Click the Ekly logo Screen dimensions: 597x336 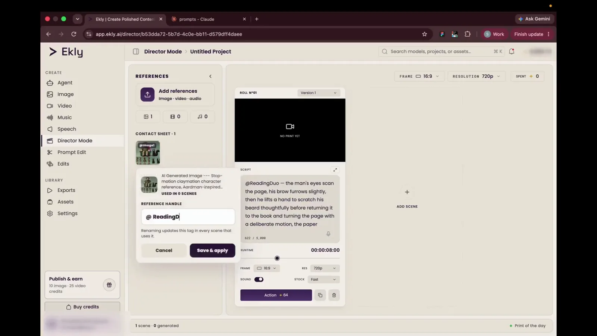click(66, 52)
